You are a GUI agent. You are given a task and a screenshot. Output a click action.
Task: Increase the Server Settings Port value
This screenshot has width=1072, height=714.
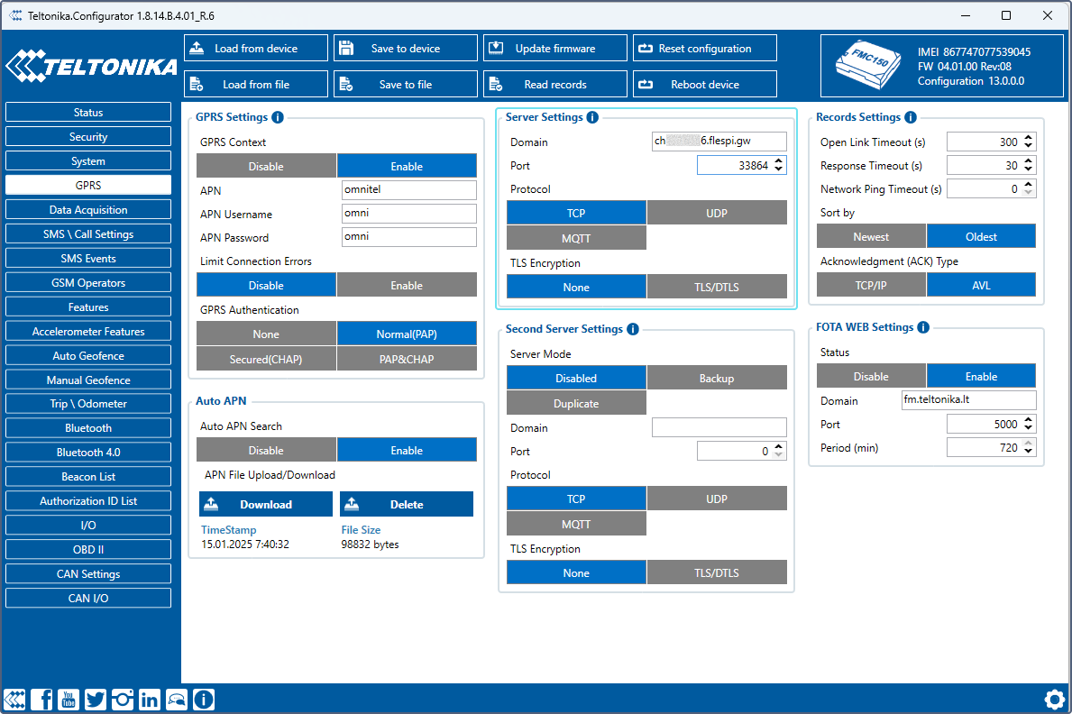[x=780, y=161]
